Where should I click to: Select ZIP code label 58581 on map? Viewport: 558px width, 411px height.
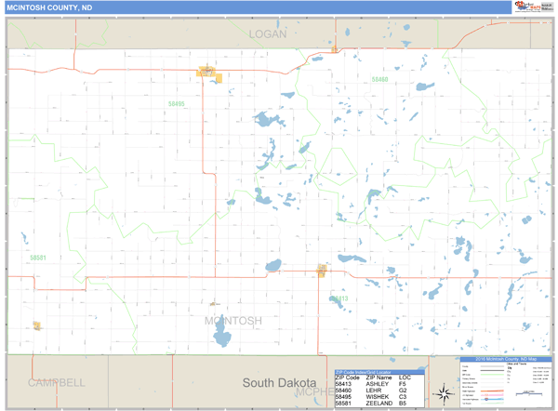tap(37, 257)
